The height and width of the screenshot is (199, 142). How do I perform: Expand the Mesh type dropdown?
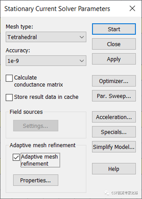point(82,37)
